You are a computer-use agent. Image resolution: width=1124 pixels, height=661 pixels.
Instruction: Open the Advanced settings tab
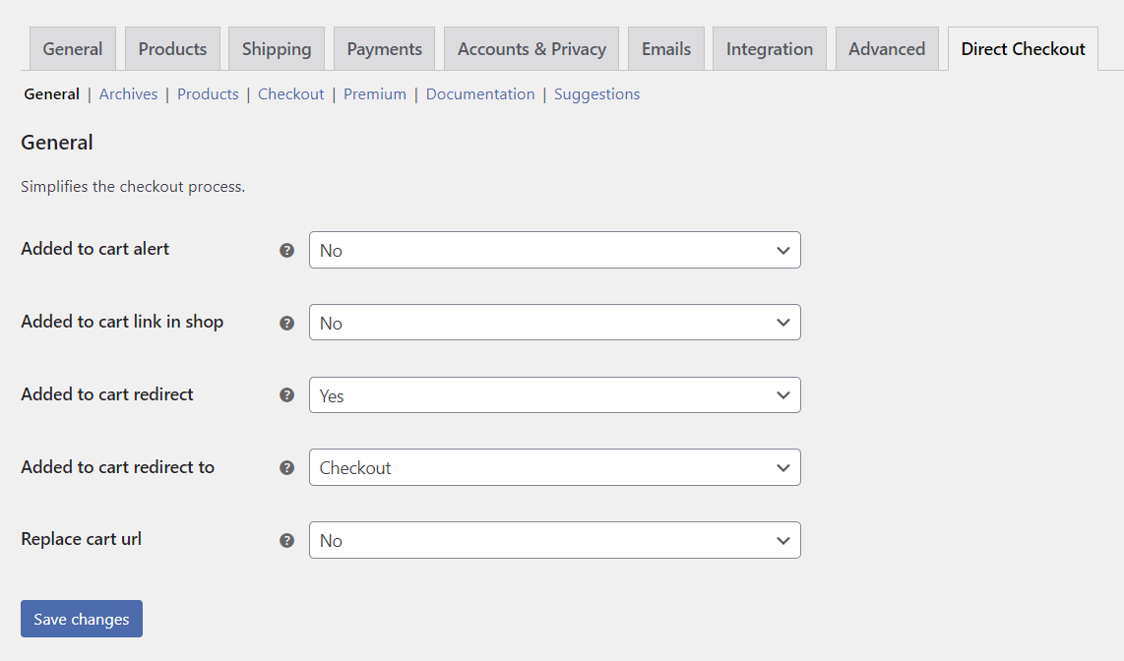click(x=886, y=47)
